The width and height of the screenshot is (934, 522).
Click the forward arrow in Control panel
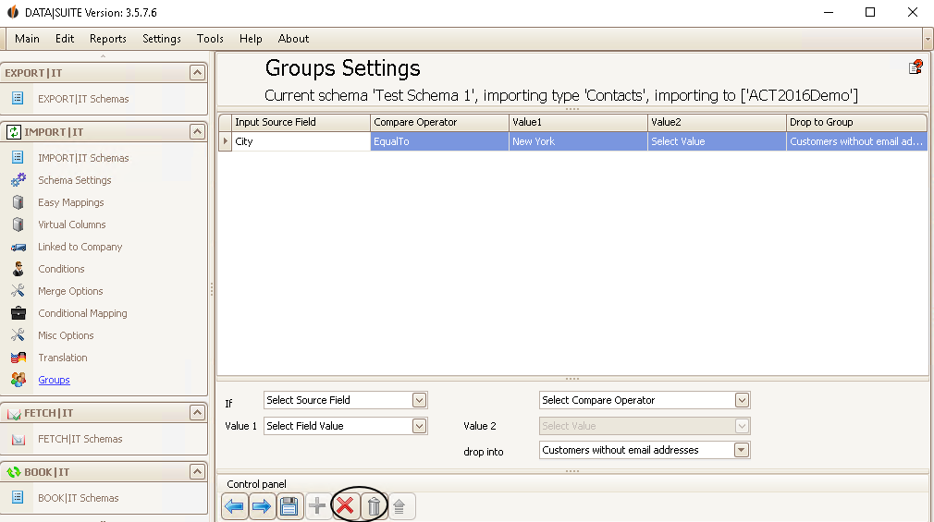tap(262, 506)
